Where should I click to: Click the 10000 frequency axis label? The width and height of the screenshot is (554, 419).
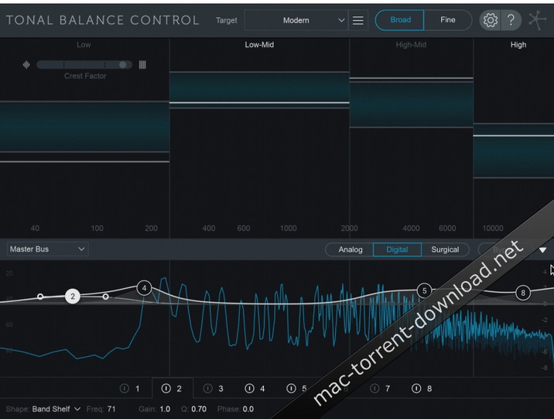click(493, 228)
